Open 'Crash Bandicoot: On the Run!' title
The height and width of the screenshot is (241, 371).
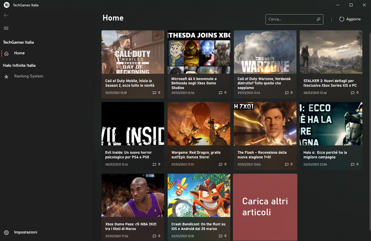point(199,227)
